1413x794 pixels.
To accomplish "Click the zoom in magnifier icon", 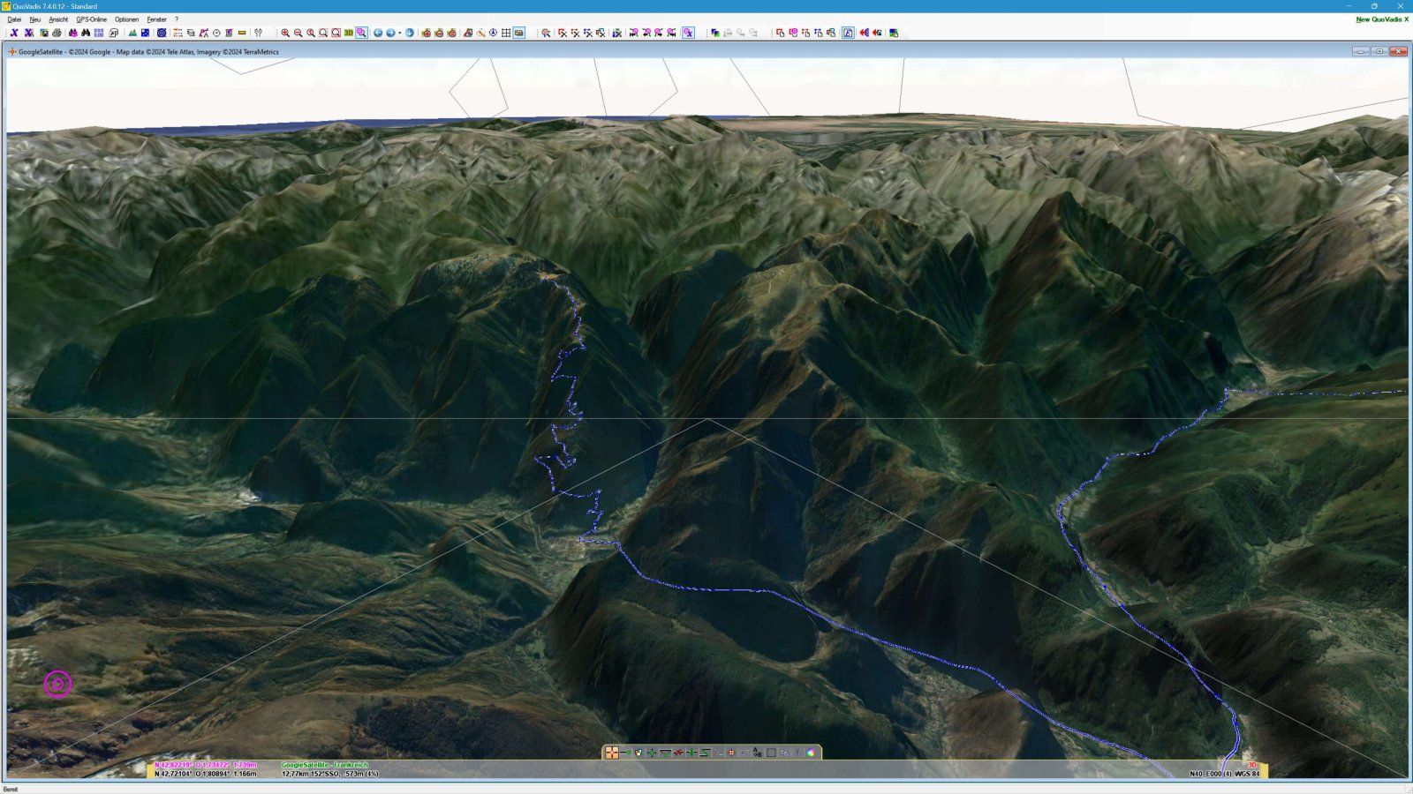I will pos(285,33).
